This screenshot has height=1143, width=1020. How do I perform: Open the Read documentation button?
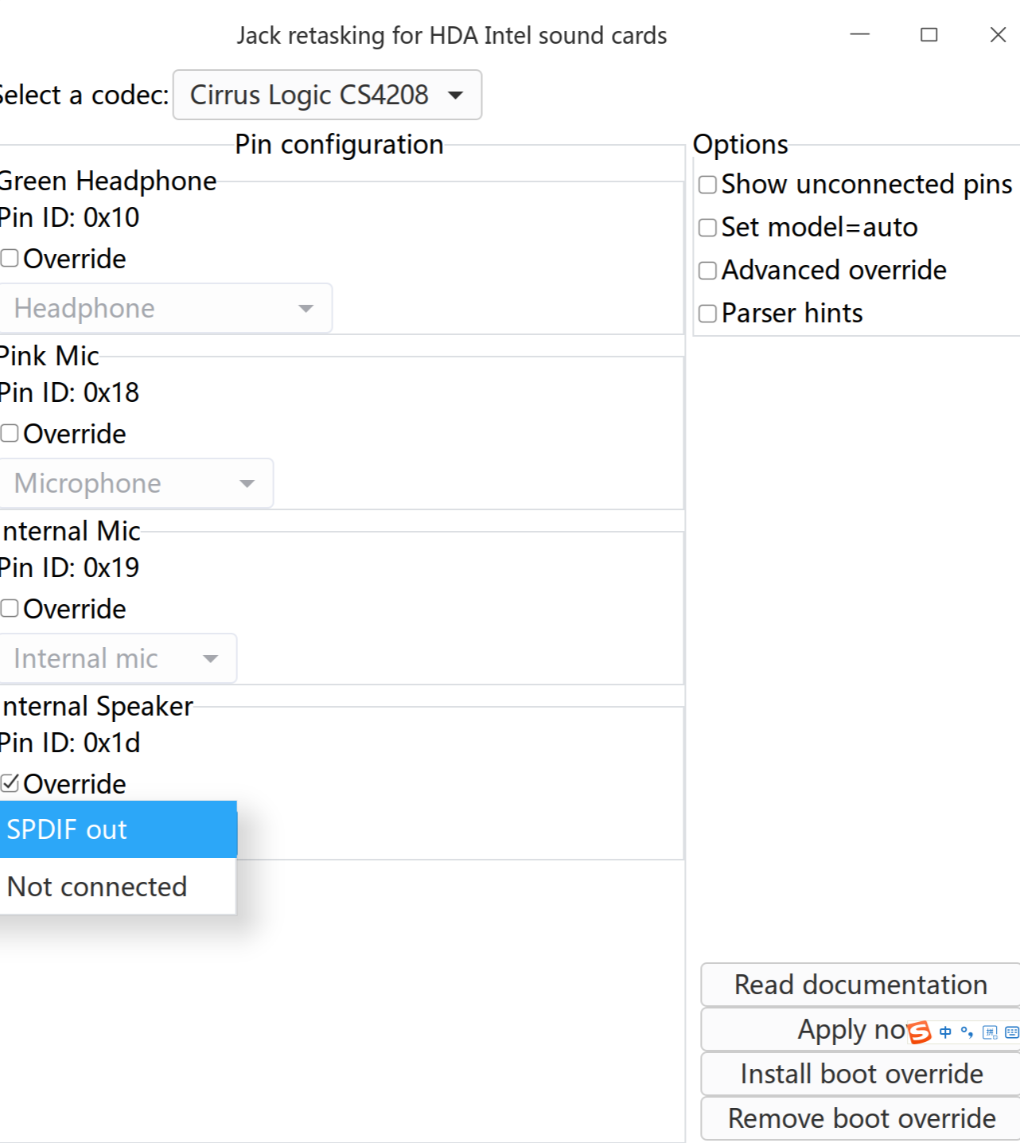click(x=860, y=985)
